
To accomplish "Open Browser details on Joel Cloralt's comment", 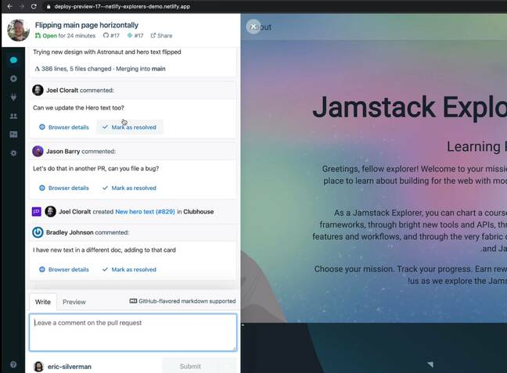I will click(x=64, y=127).
